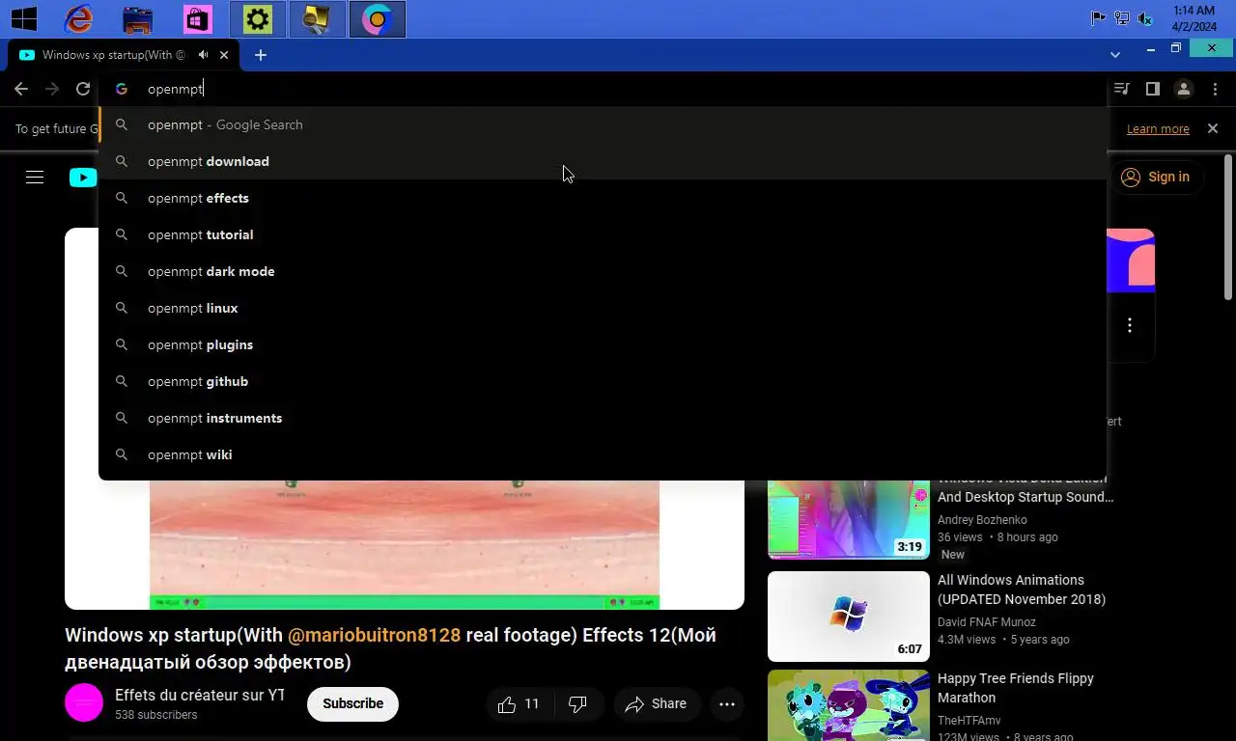Choose the 'openmpt download' suggestion
The height and width of the screenshot is (741, 1236).
coord(603,161)
